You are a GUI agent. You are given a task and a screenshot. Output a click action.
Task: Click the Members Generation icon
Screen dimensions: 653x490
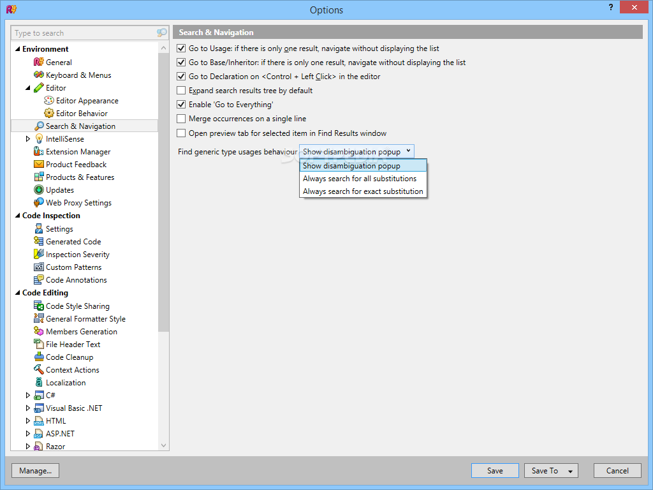click(38, 331)
